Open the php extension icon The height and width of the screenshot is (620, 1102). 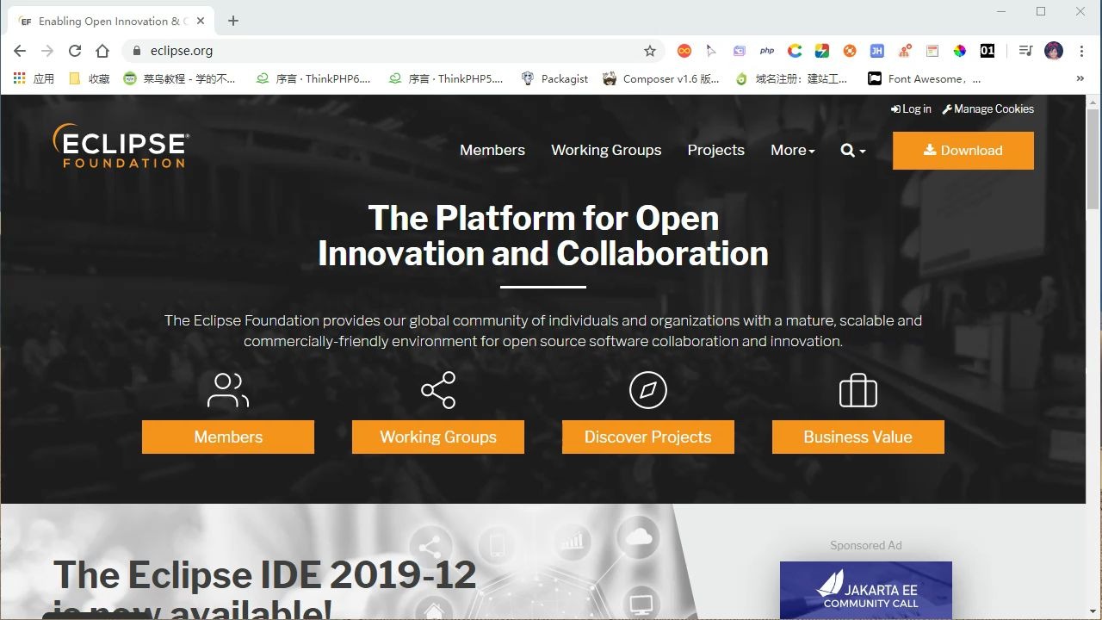pyautogui.click(x=766, y=51)
